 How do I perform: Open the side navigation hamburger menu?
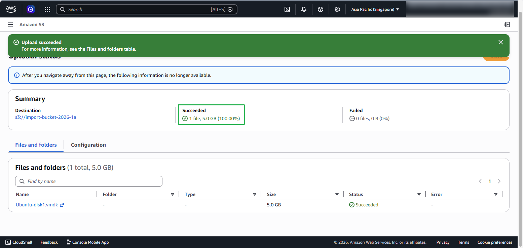10,24
